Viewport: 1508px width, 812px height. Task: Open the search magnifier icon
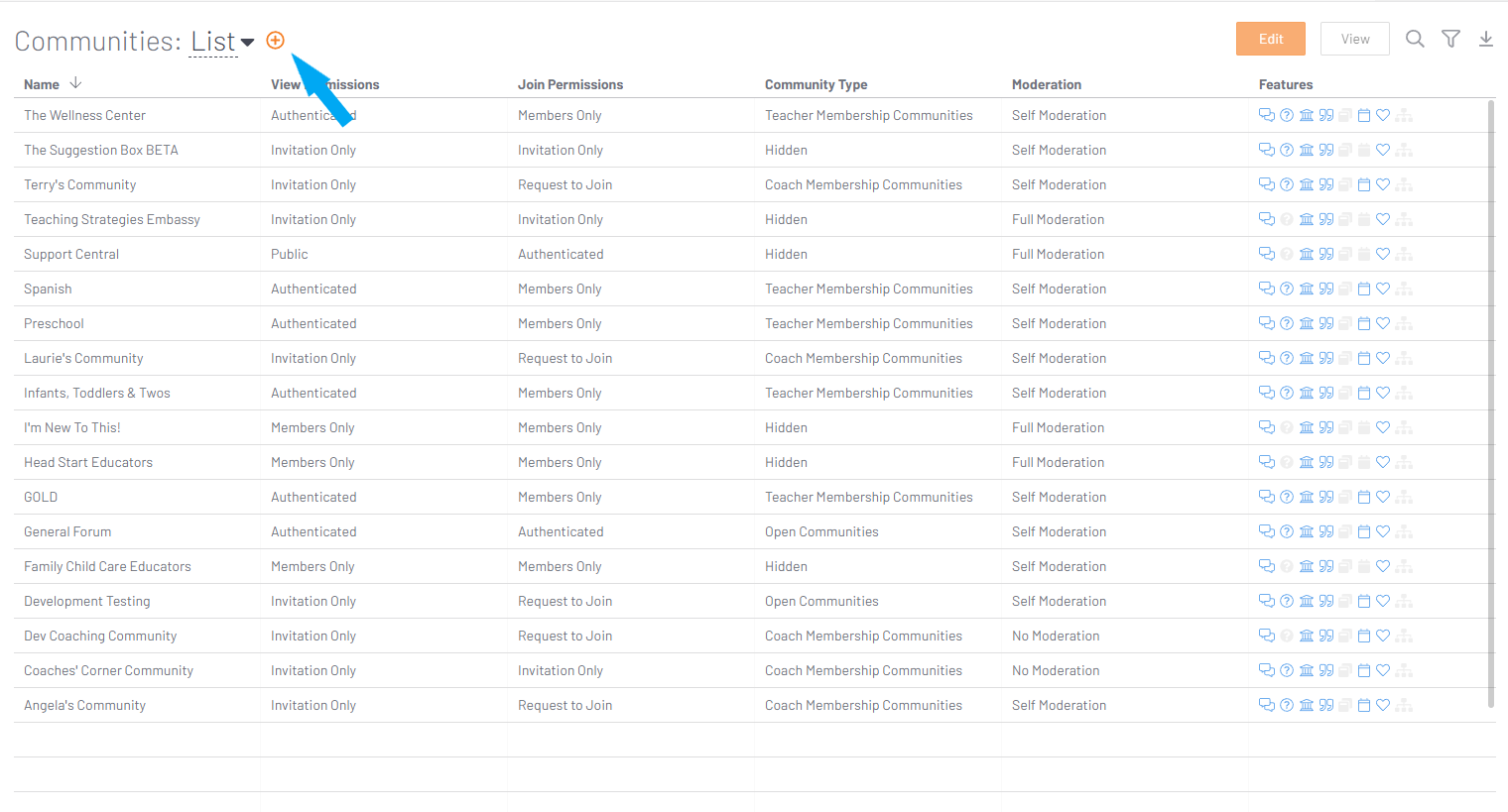(1415, 39)
